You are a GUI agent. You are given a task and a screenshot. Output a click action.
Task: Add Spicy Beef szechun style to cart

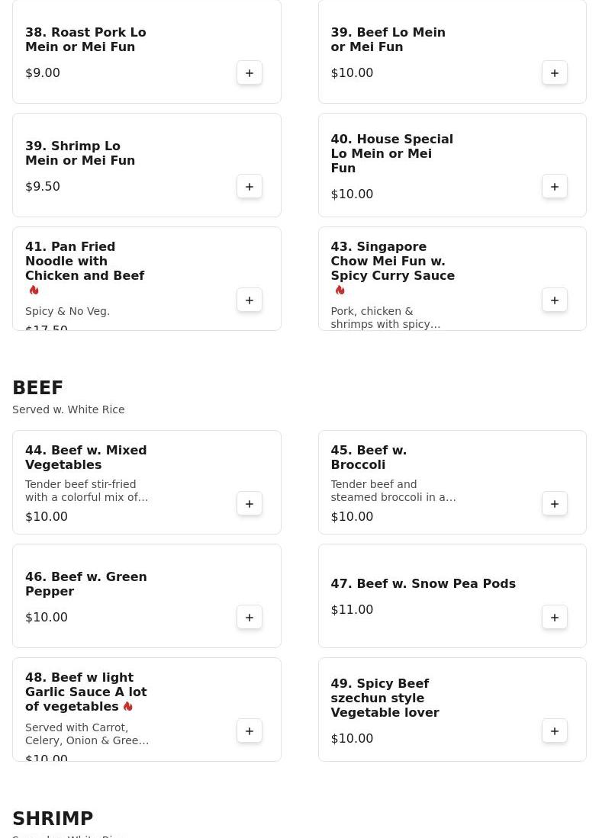pyautogui.click(x=555, y=731)
